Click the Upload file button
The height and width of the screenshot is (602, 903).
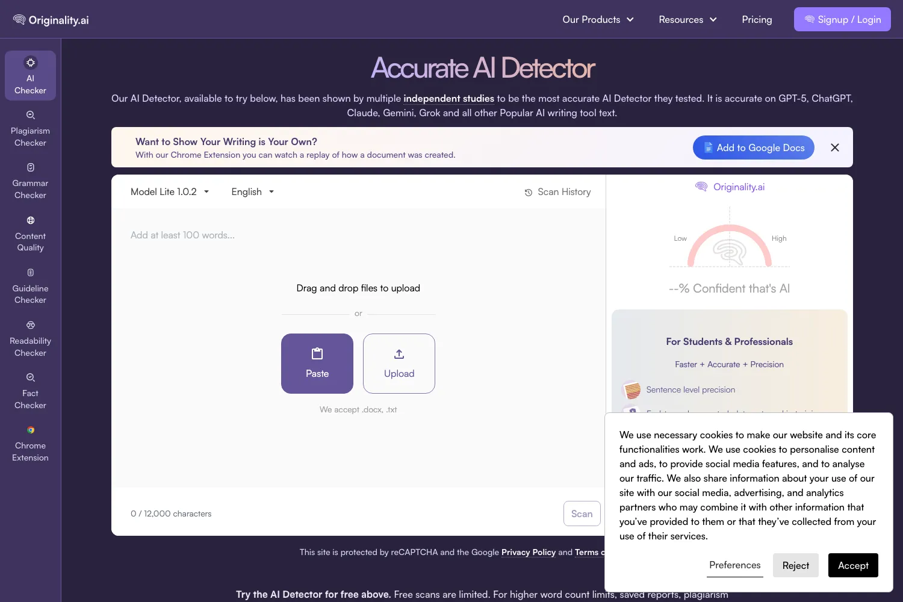tap(399, 364)
